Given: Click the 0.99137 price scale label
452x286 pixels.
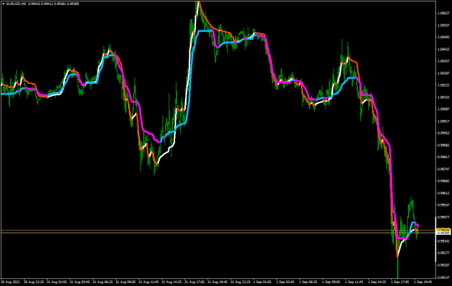Looking at the screenshot, I should pyautogui.click(x=443, y=277).
